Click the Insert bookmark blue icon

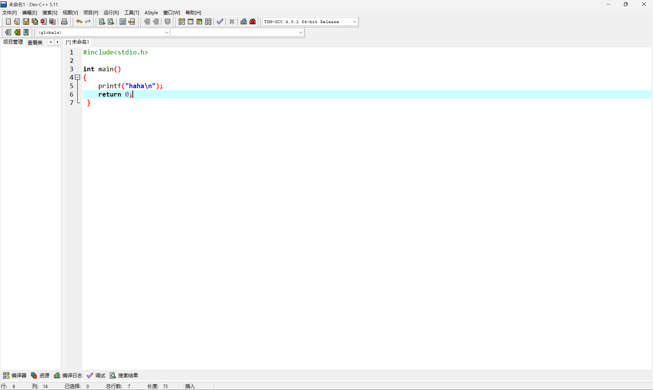pos(26,32)
